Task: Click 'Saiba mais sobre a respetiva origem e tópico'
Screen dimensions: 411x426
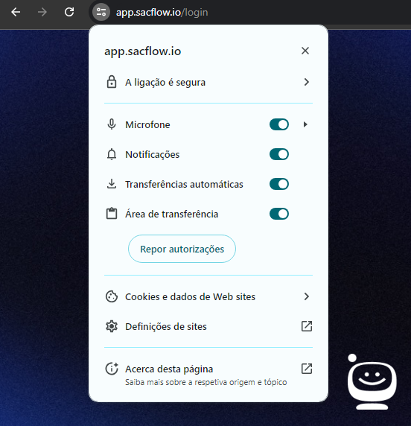Action: click(206, 382)
